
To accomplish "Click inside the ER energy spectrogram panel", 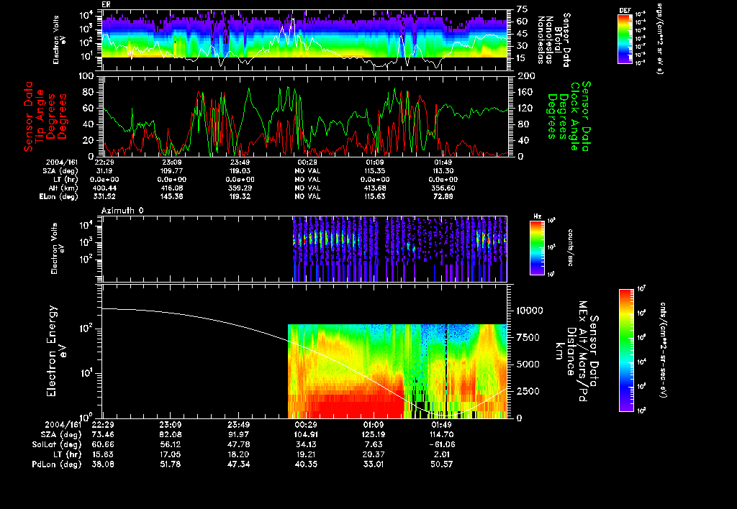I will (304, 41).
